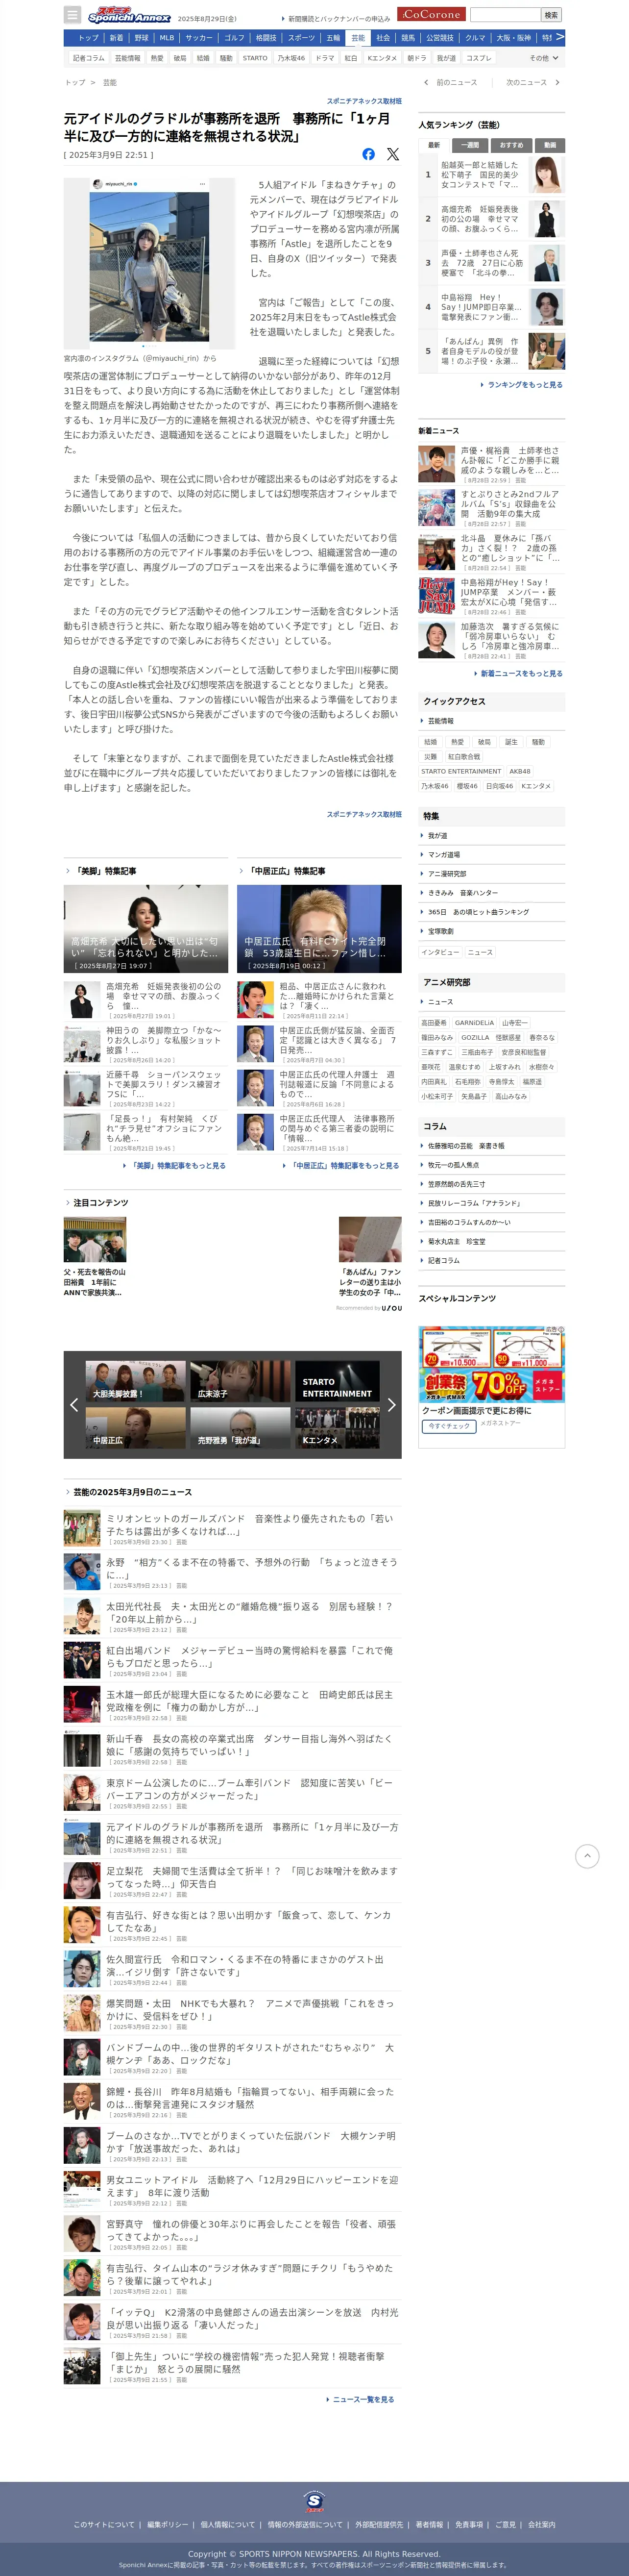Click the AKB48 quick access tag
Image resolution: width=629 pixels, height=2576 pixels.
(520, 772)
